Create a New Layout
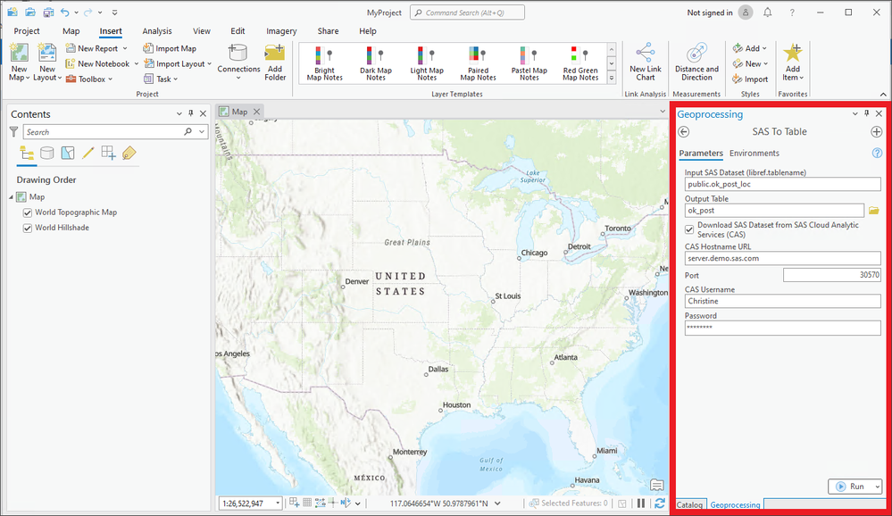 (x=47, y=62)
